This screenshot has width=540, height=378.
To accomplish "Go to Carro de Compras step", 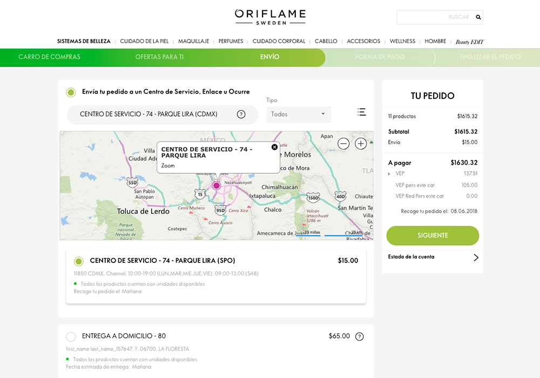I will 49,57.
